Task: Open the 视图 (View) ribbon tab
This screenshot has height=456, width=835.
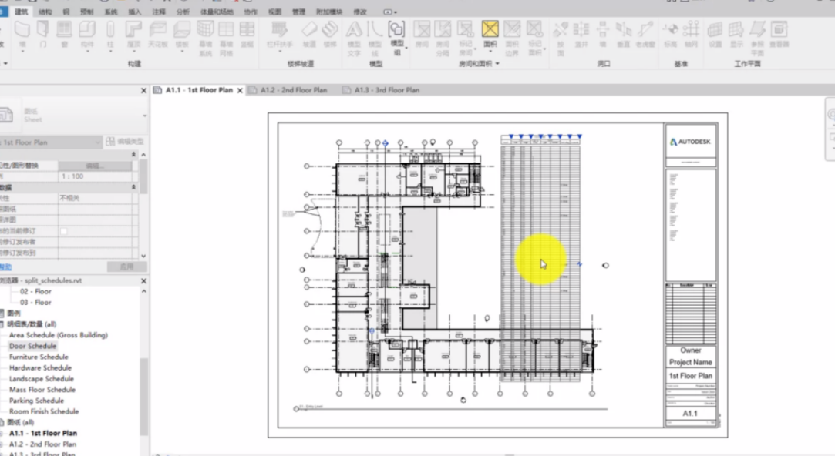Action: click(274, 12)
